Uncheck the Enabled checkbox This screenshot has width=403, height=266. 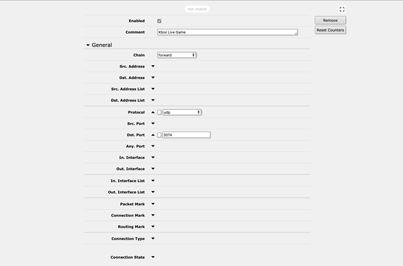coord(159,21)
